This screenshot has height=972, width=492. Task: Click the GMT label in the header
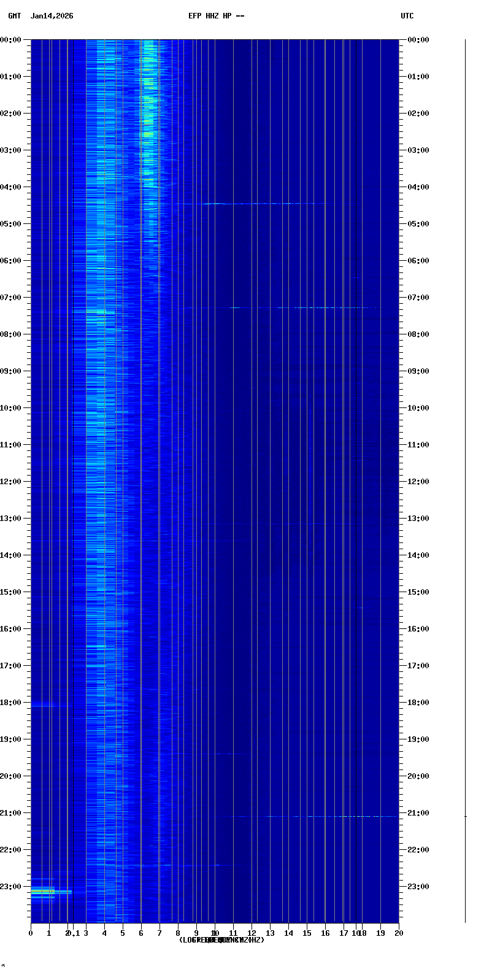pos(14,16)
